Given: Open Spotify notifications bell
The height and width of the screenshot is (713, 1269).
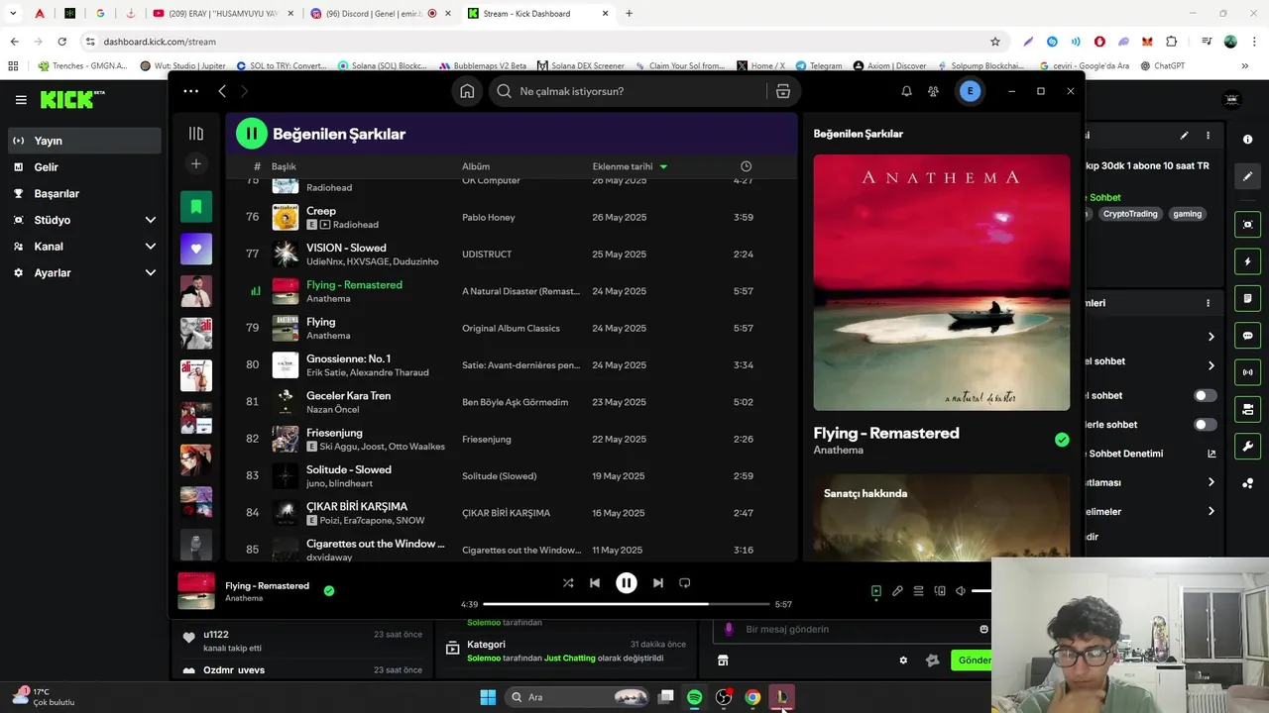Looking at the screenshot, I should tap(906, 91).
